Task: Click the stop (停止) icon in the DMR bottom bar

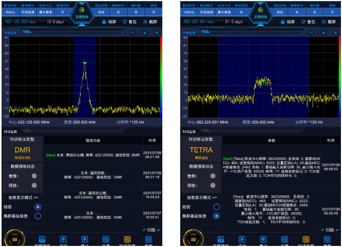Action: [x=85, y=239]
